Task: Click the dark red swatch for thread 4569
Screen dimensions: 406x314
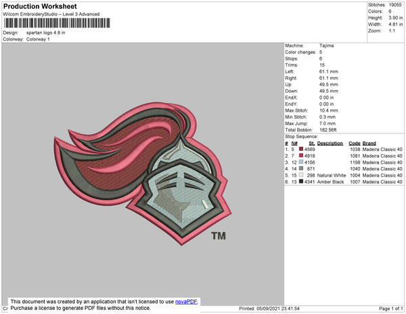Action: click(301, 149)
